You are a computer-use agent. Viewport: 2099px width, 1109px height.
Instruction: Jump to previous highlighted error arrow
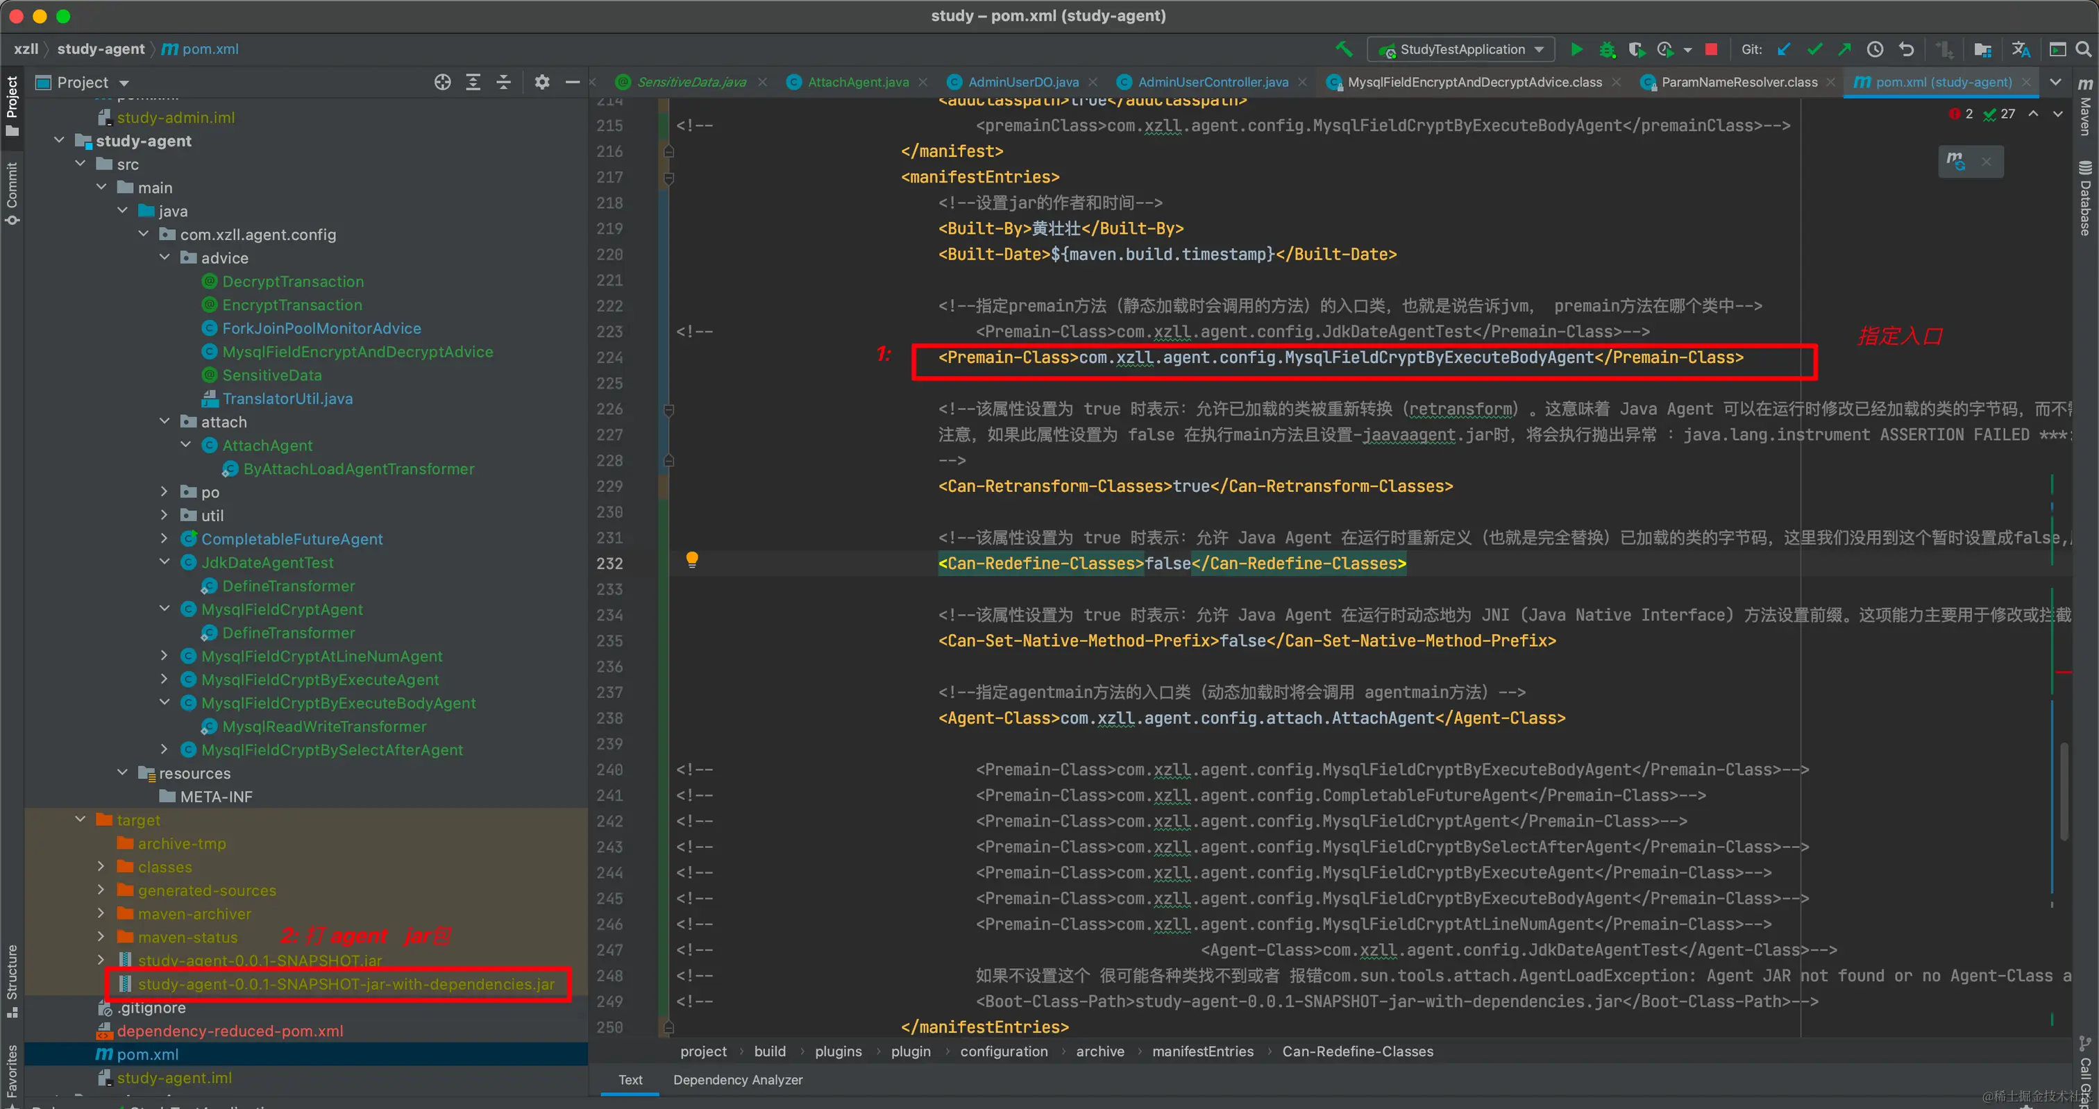(2034, 114)
